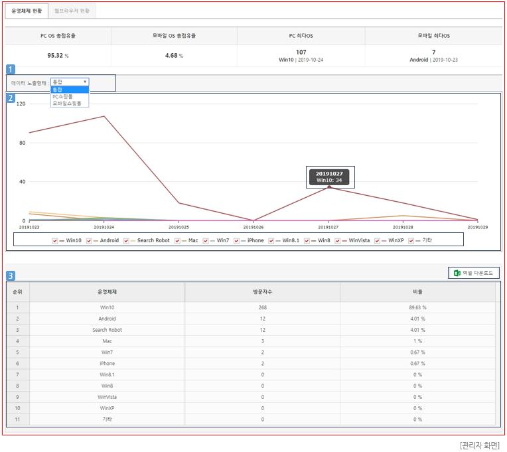507x452 pixels.
Task: Click the Win10 table row name
Action: [107, 307]
